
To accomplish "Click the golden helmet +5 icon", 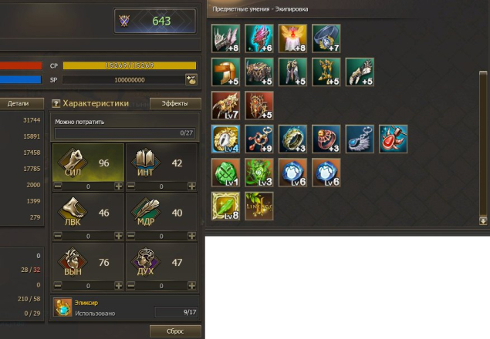I will pyautogui.click(x=225, y=72).
